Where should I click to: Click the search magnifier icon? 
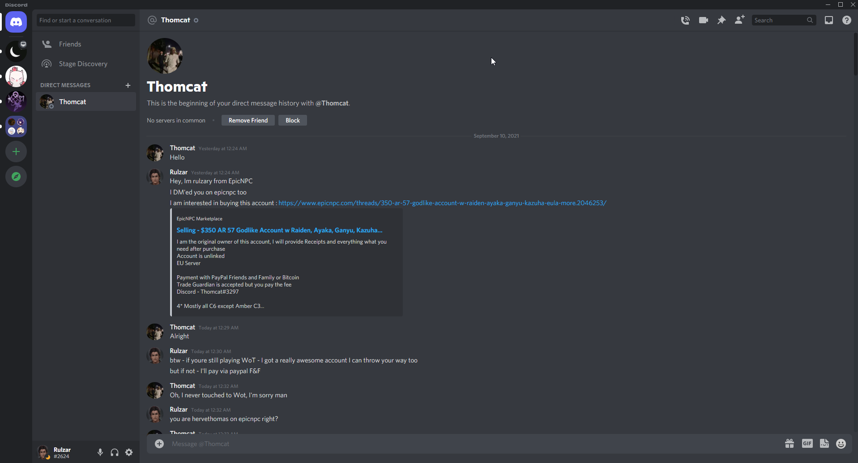pyautogui.click(x=810, y=20)
